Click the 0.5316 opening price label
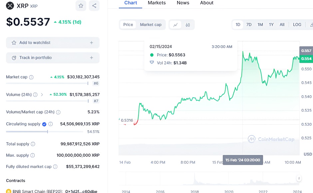Screen dimensions: 313x193 click(127, 120)
